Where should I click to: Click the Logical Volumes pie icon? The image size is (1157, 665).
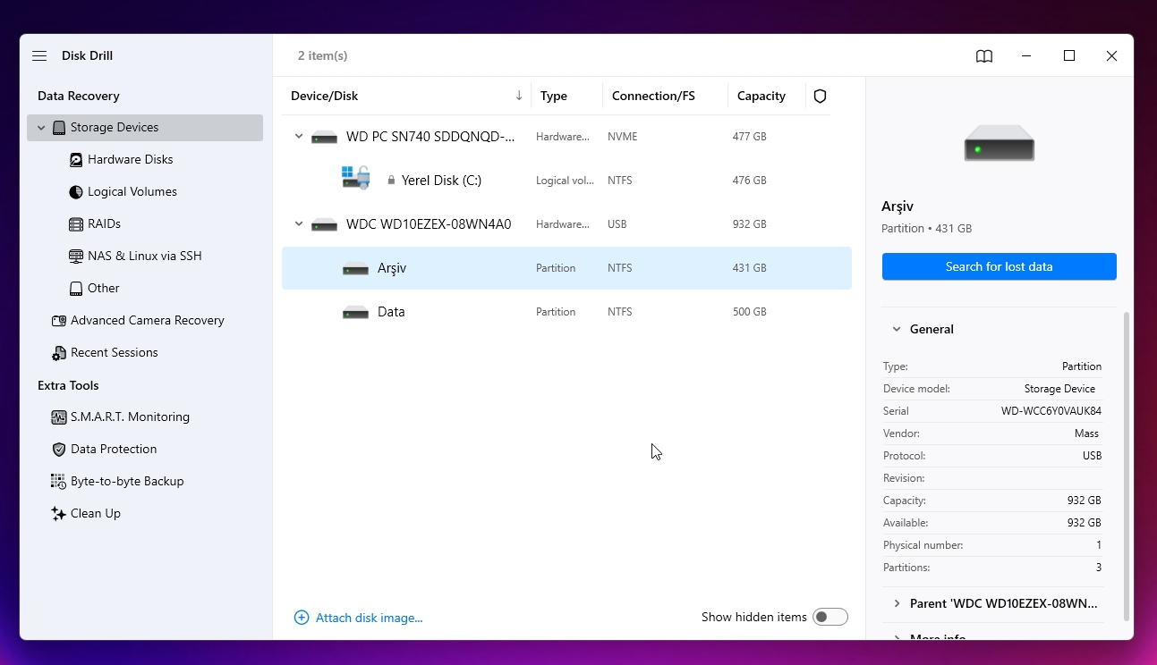click(76, 192)
